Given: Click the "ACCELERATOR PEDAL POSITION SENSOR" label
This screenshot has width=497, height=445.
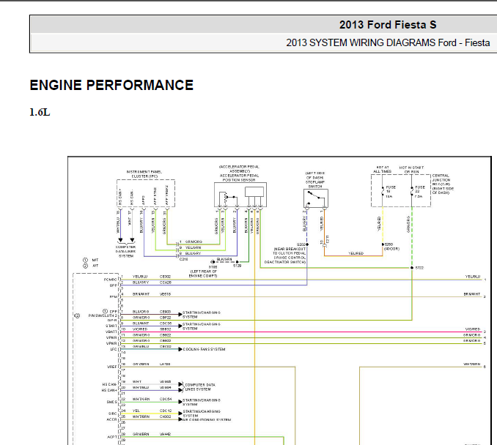Looking at the screenshot, I should click(239, 178).
